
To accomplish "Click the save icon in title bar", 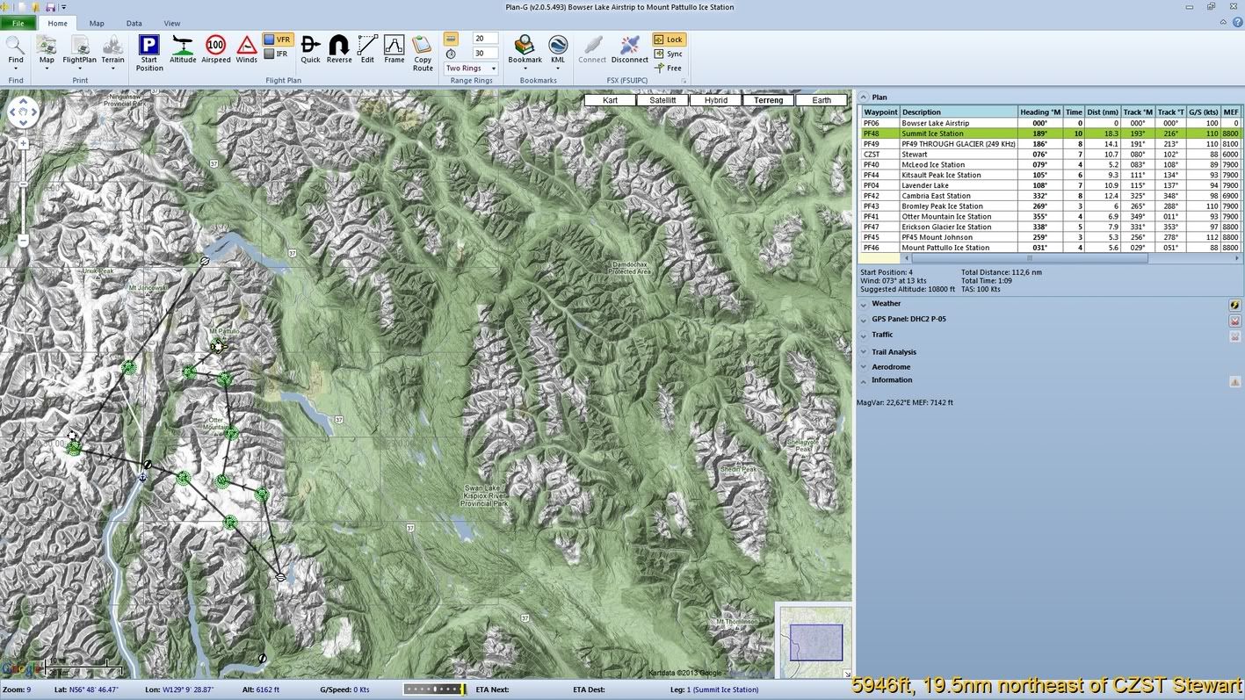I will coord(51,6).
